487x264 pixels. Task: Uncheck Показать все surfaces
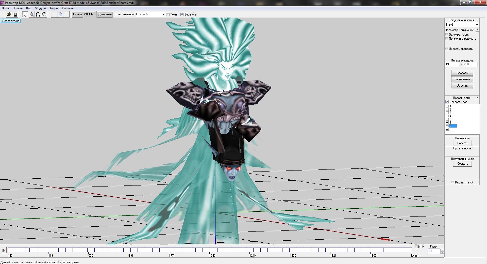point(447,102)
